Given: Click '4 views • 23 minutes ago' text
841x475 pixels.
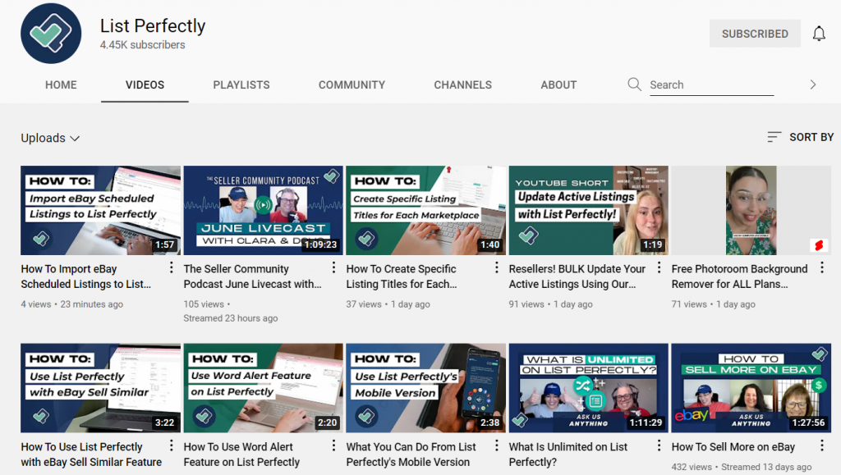Looking at the screenshot, I should 72,304.
